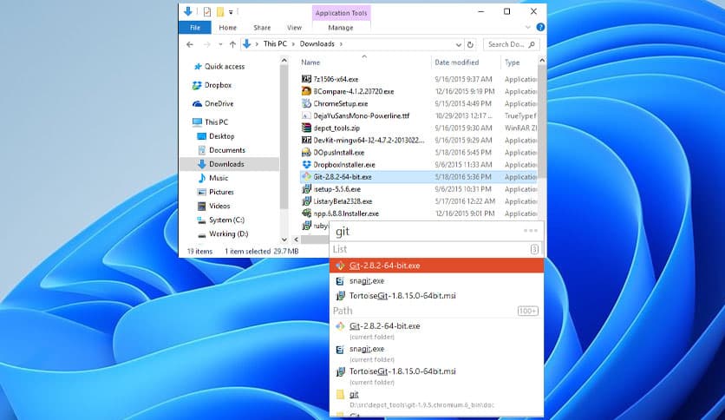Select Desktop in navigation tree
The image size is (725, 420).
[221, 136]
